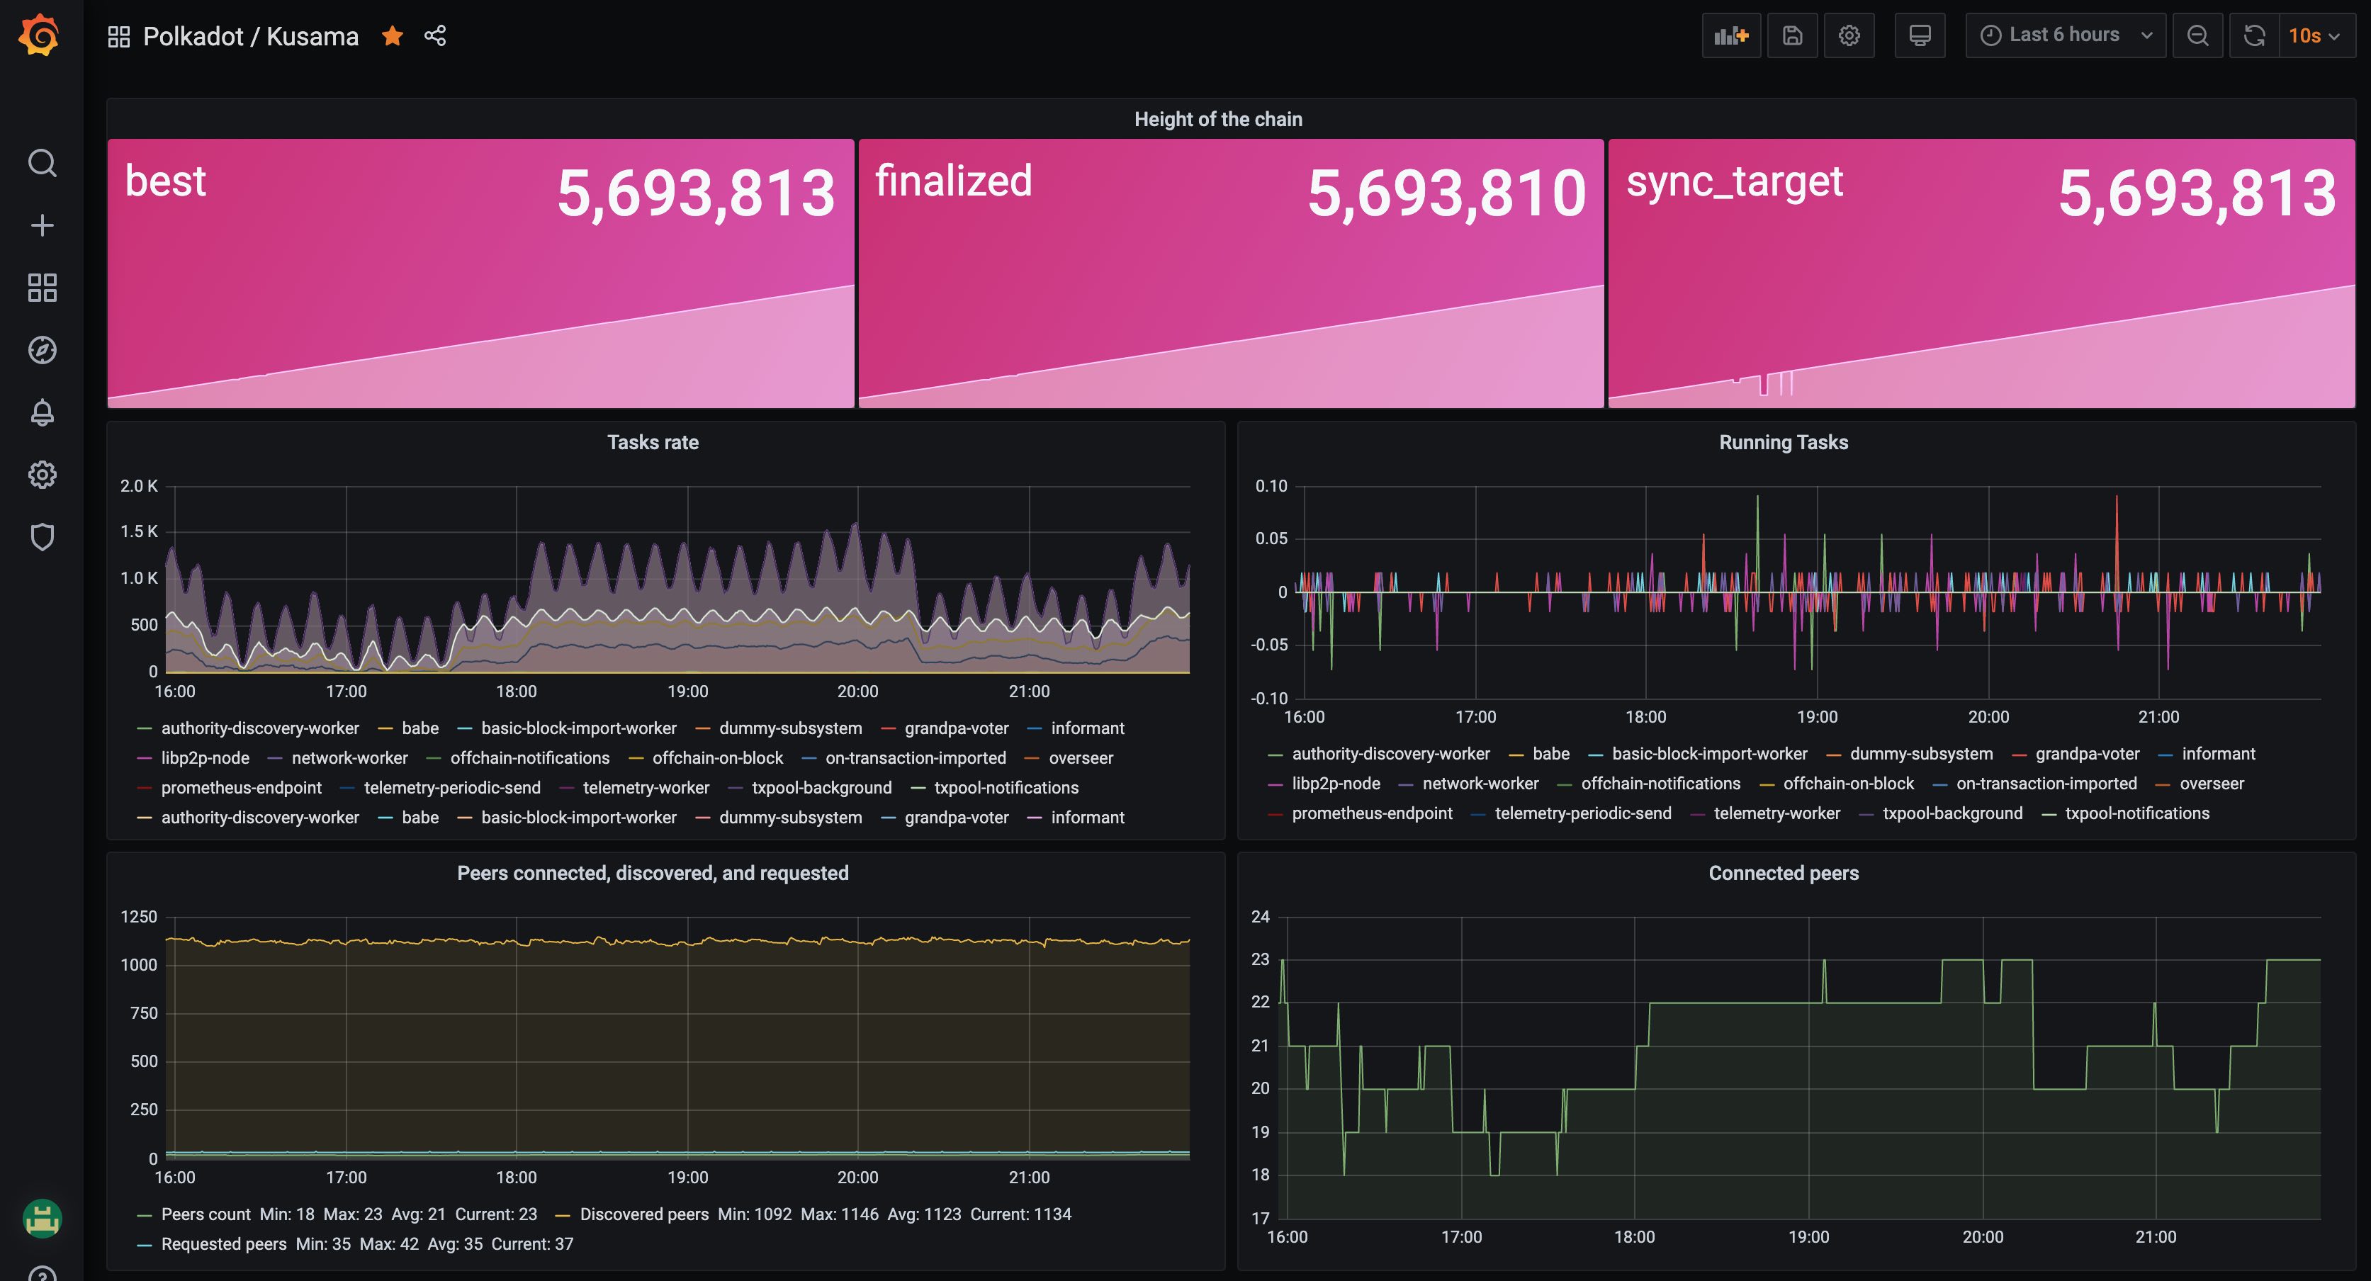The image size is (2371, 1281).
Task: Open the Last 6 hours time range picker
Action: [2064, 36]
